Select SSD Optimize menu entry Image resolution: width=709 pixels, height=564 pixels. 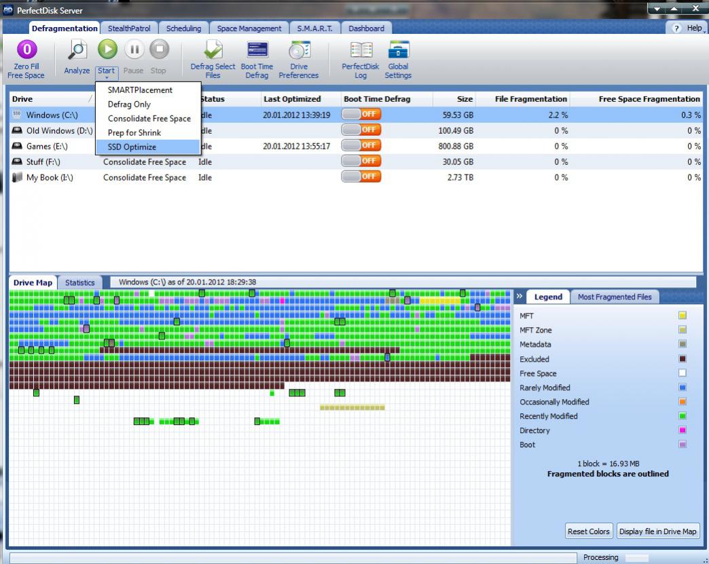click(148, 147)
